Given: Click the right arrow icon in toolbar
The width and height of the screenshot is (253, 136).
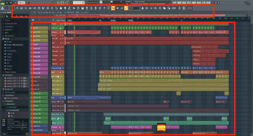Looking at the screenshot, I should (117, 8).
